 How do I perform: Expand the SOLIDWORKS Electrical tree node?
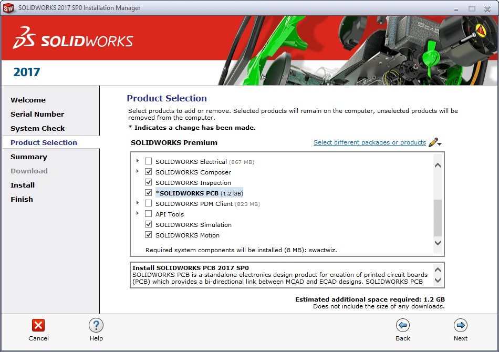138,161
